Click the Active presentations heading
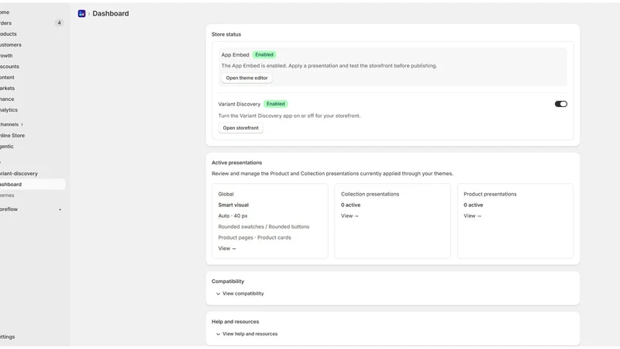 (237, 163)
